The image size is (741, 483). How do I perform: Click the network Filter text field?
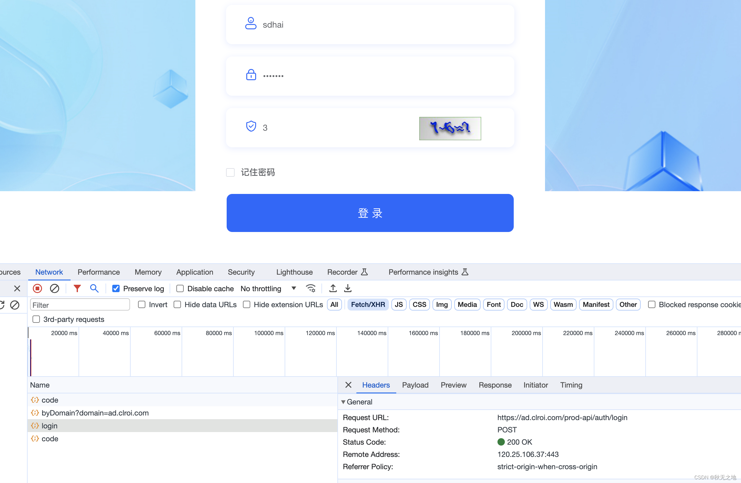coord(80,305)
